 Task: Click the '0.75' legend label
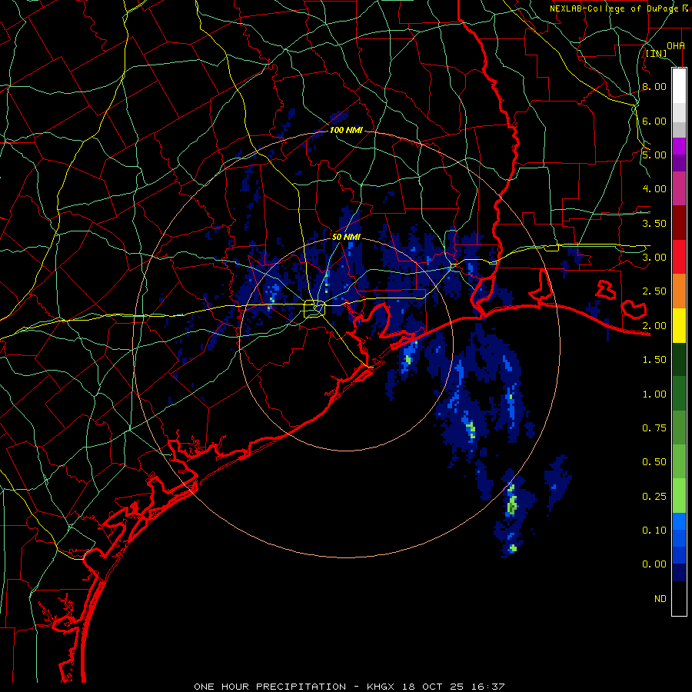654,428
